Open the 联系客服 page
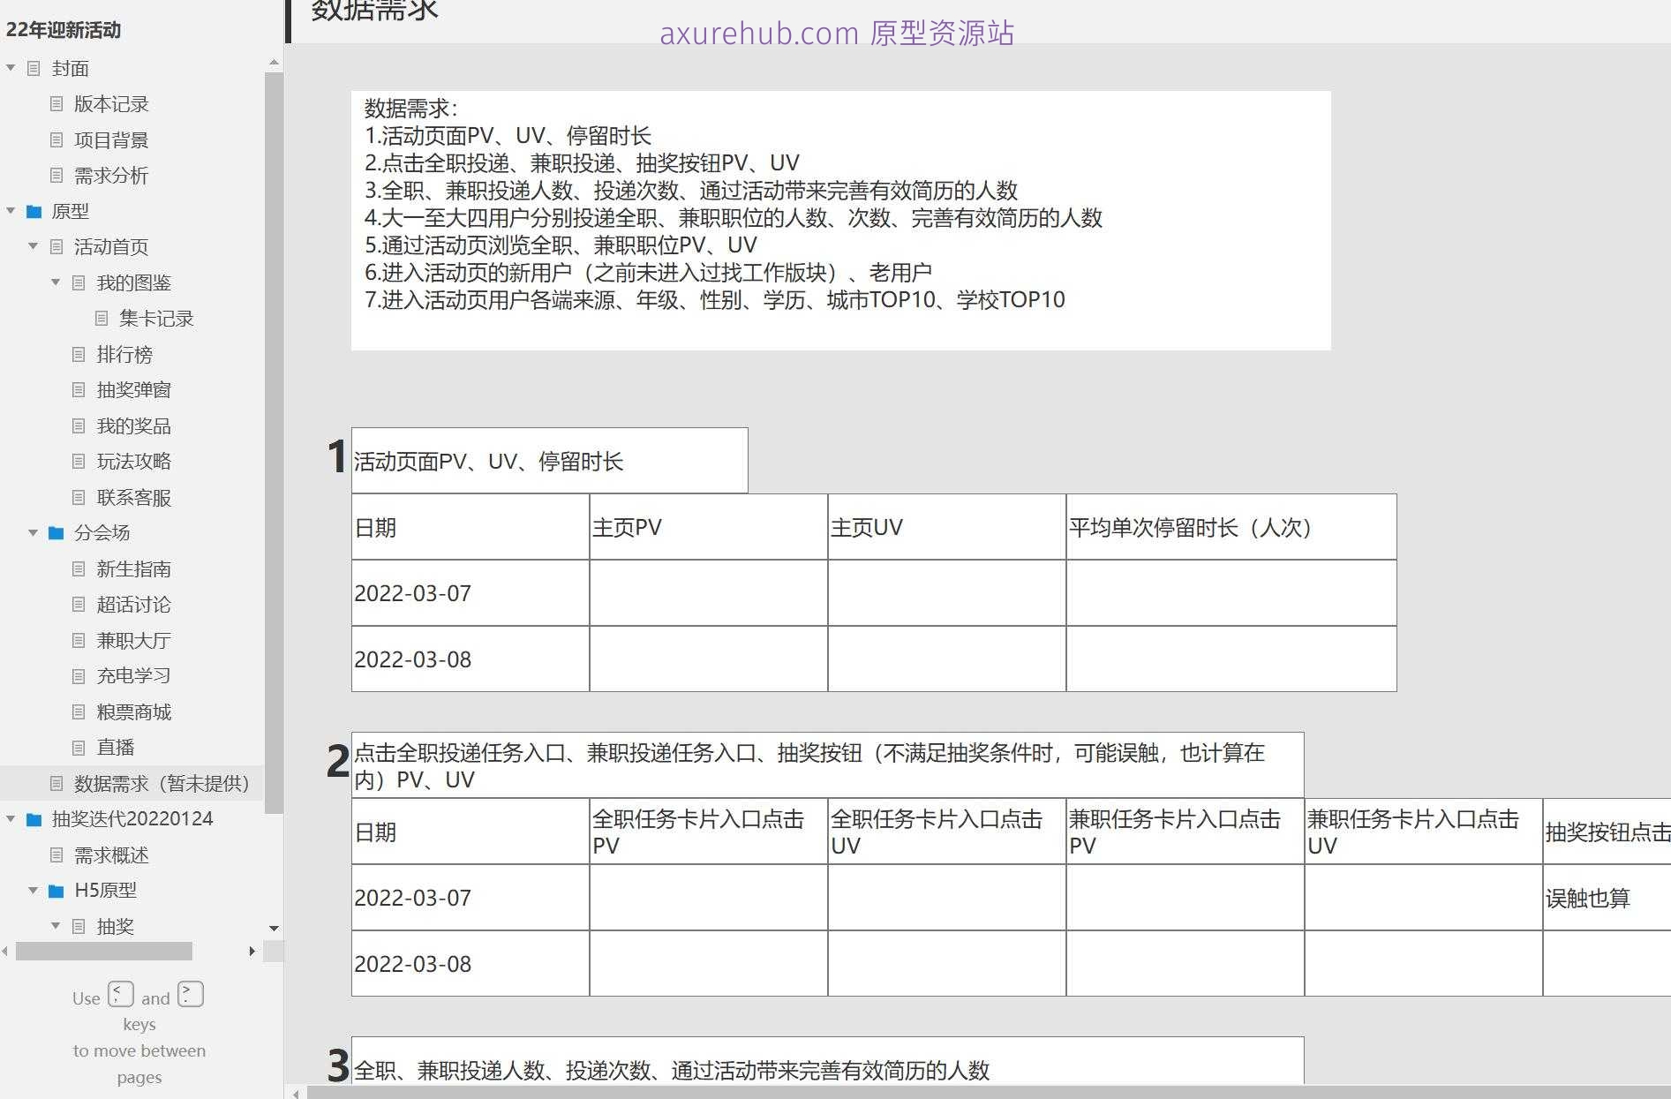 [134, 497]
